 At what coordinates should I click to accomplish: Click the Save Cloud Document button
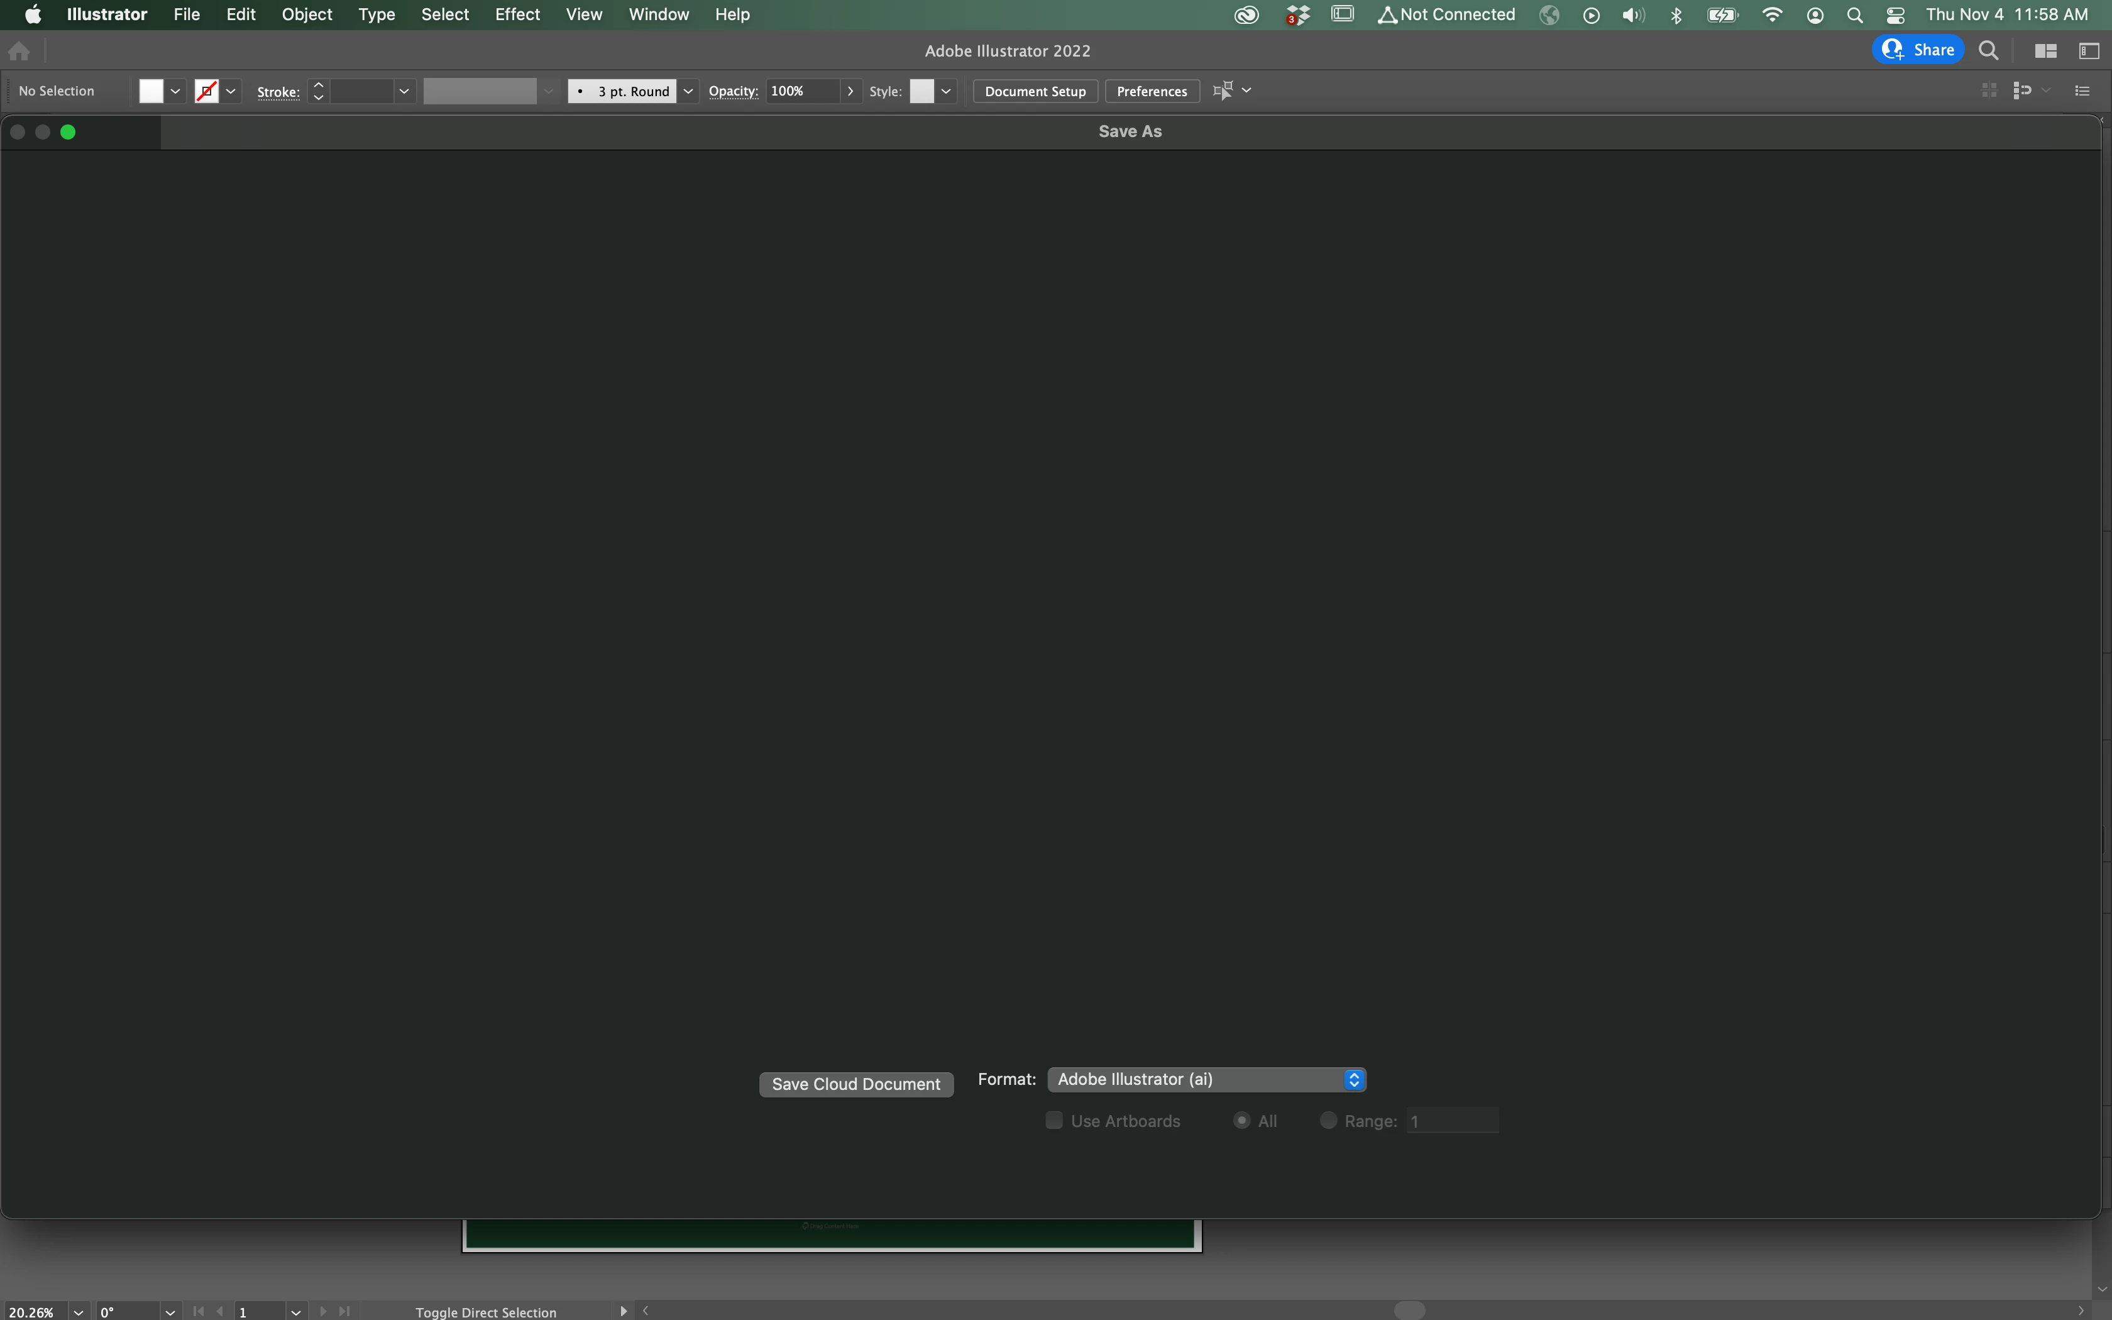(855, 1084)
